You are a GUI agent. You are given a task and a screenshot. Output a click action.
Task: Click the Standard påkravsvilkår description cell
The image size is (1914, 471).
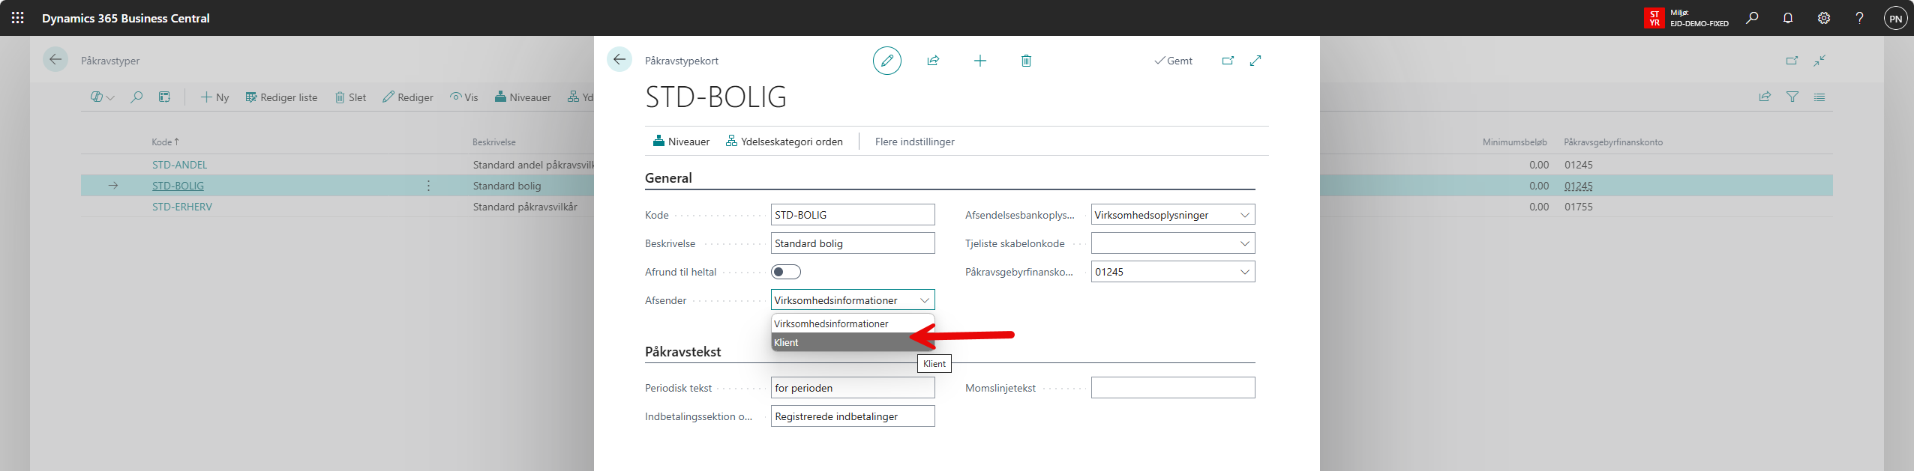pyautogui.click(x=525, y=207)
